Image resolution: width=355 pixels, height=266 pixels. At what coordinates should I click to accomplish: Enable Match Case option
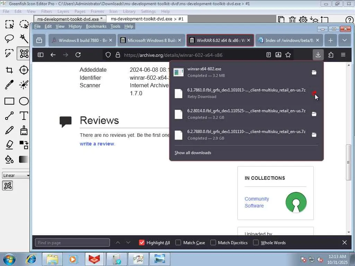[178, 242]
